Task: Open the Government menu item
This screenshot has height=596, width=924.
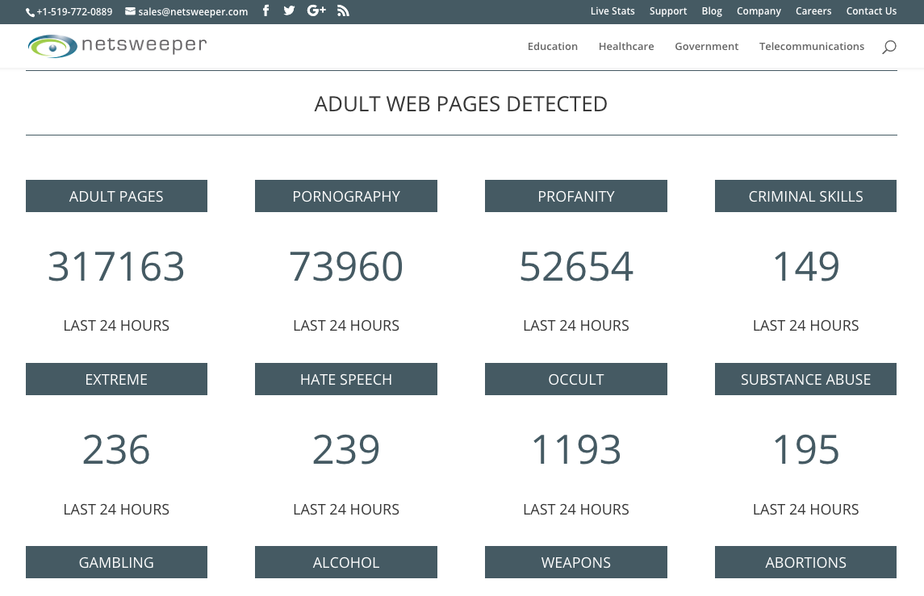Action: [x=706, y=47]
